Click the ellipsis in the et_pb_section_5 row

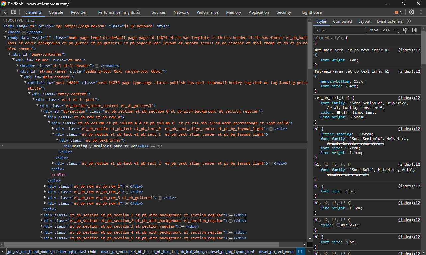click(230, 238)
